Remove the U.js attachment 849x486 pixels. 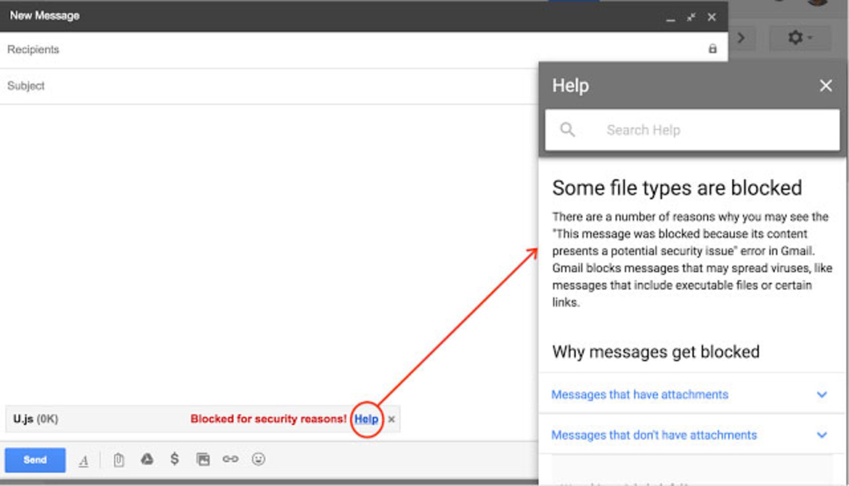tap(391, 419)
